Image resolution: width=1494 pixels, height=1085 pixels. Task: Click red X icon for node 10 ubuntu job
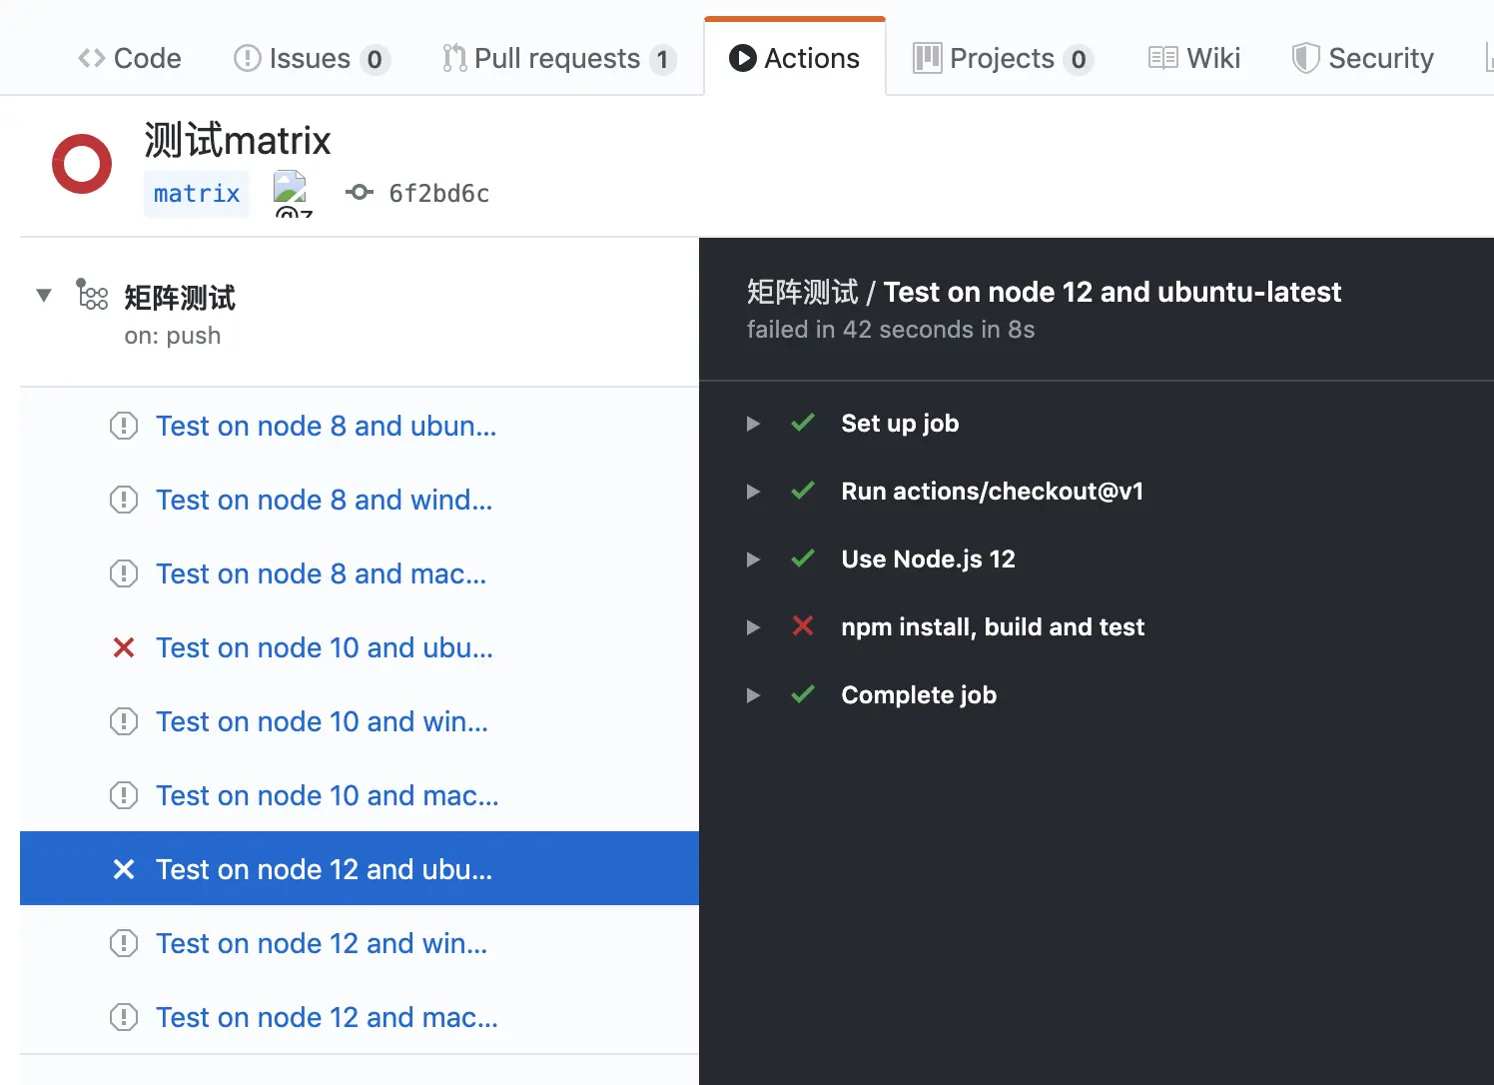coord(124,647)
